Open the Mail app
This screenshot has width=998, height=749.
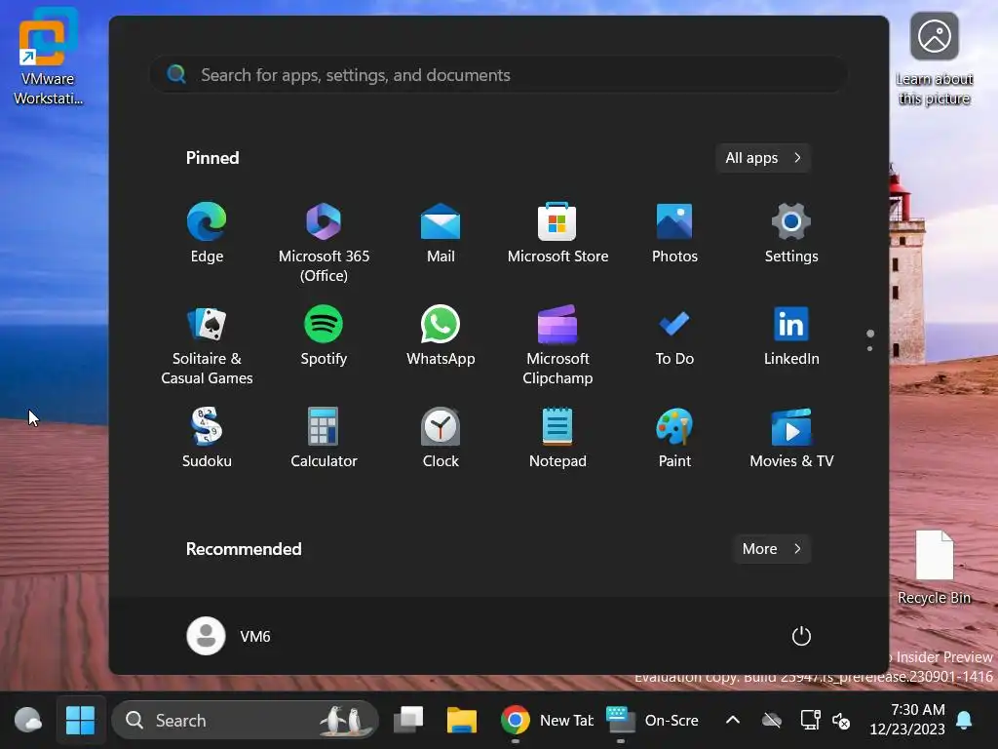coord(441,232)
